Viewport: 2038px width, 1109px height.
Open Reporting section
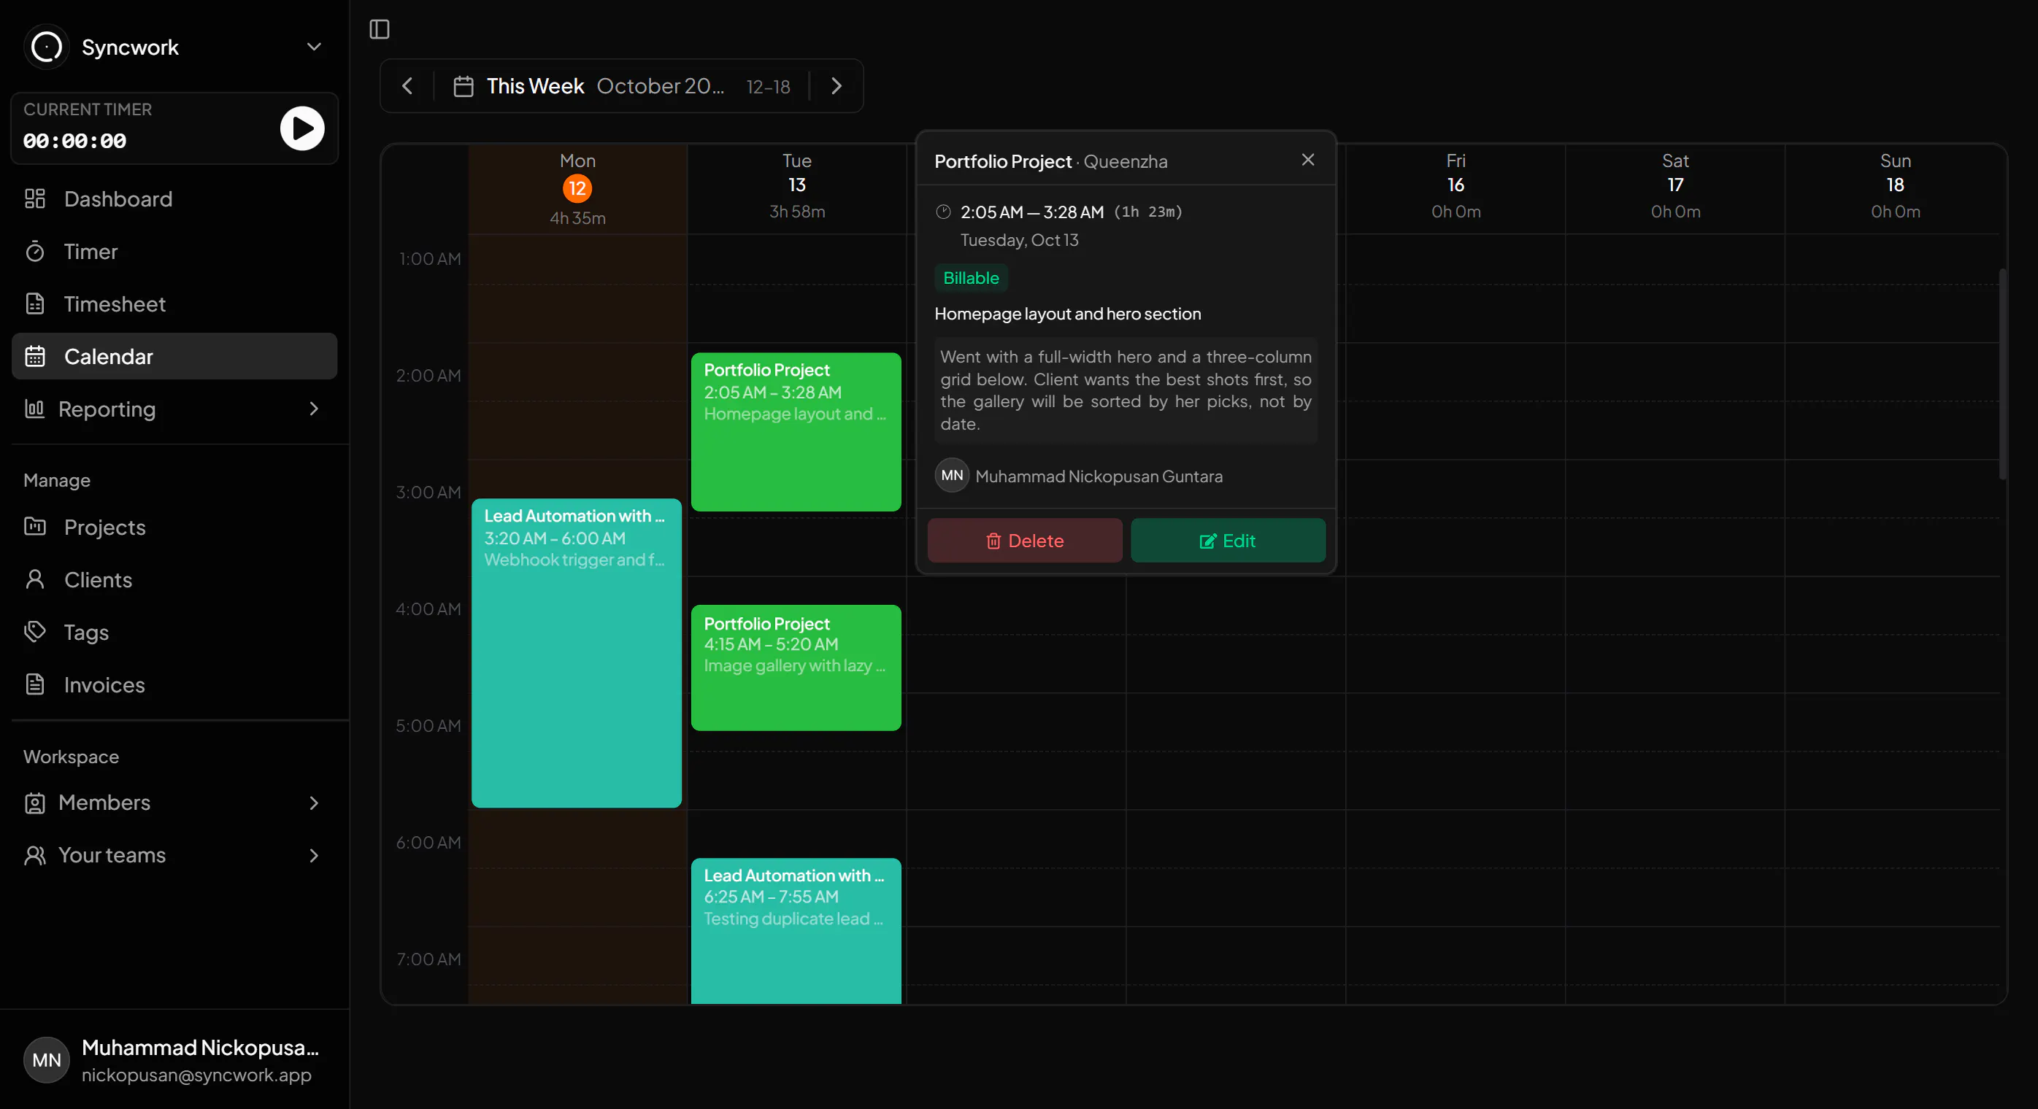(175, 409)
